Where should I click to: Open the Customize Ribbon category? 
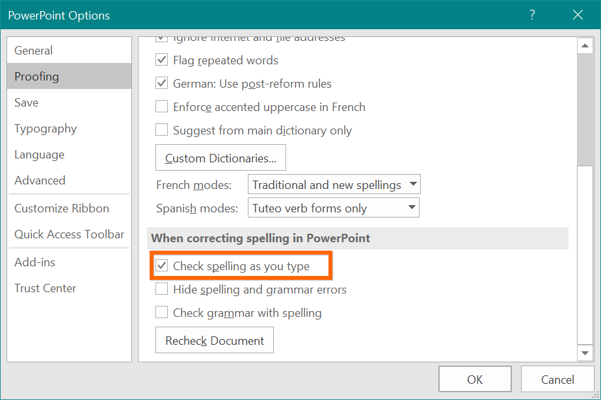62,208
